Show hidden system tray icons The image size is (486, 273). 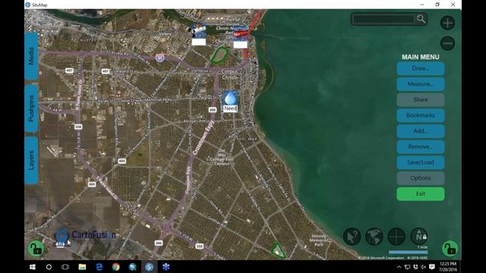399,267
